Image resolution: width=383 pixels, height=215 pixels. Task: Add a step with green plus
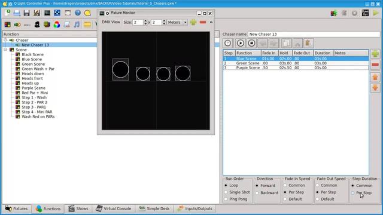click(375, 54)
